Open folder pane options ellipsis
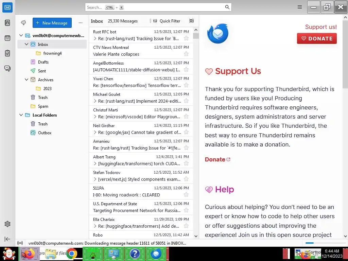Image resolution: width=348 pixels, height=261 pixels. click(x=81, y=23)
